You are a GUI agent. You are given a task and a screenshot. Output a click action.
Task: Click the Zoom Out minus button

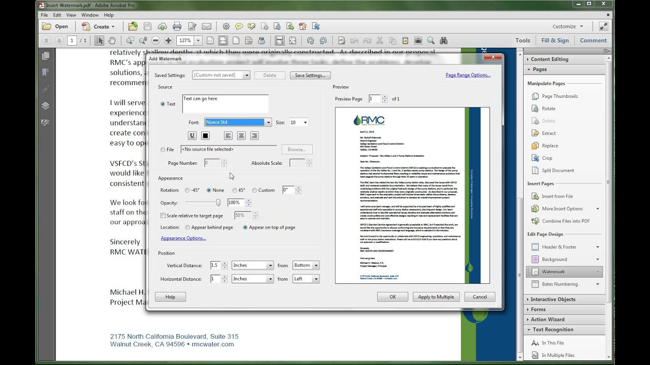coord(155,41)
